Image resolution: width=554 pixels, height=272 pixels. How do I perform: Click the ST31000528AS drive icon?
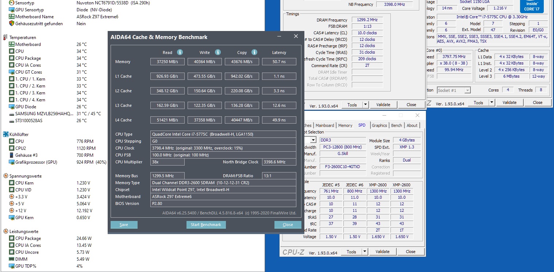12,120
